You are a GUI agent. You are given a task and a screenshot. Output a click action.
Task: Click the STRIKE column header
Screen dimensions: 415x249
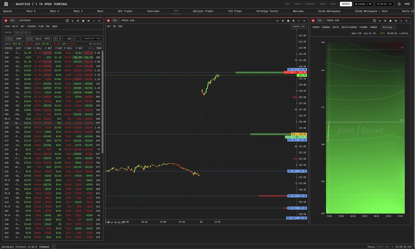8,48
